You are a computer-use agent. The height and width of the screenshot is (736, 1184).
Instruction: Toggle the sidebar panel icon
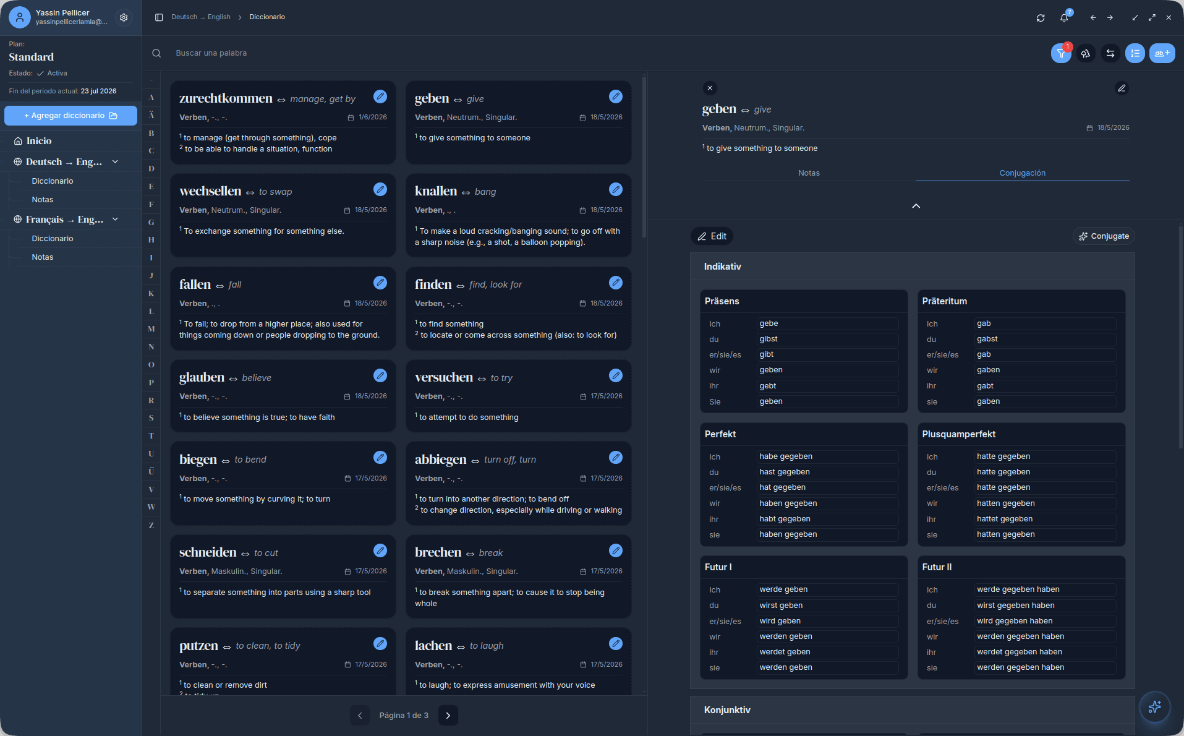(x=159, y=17)
